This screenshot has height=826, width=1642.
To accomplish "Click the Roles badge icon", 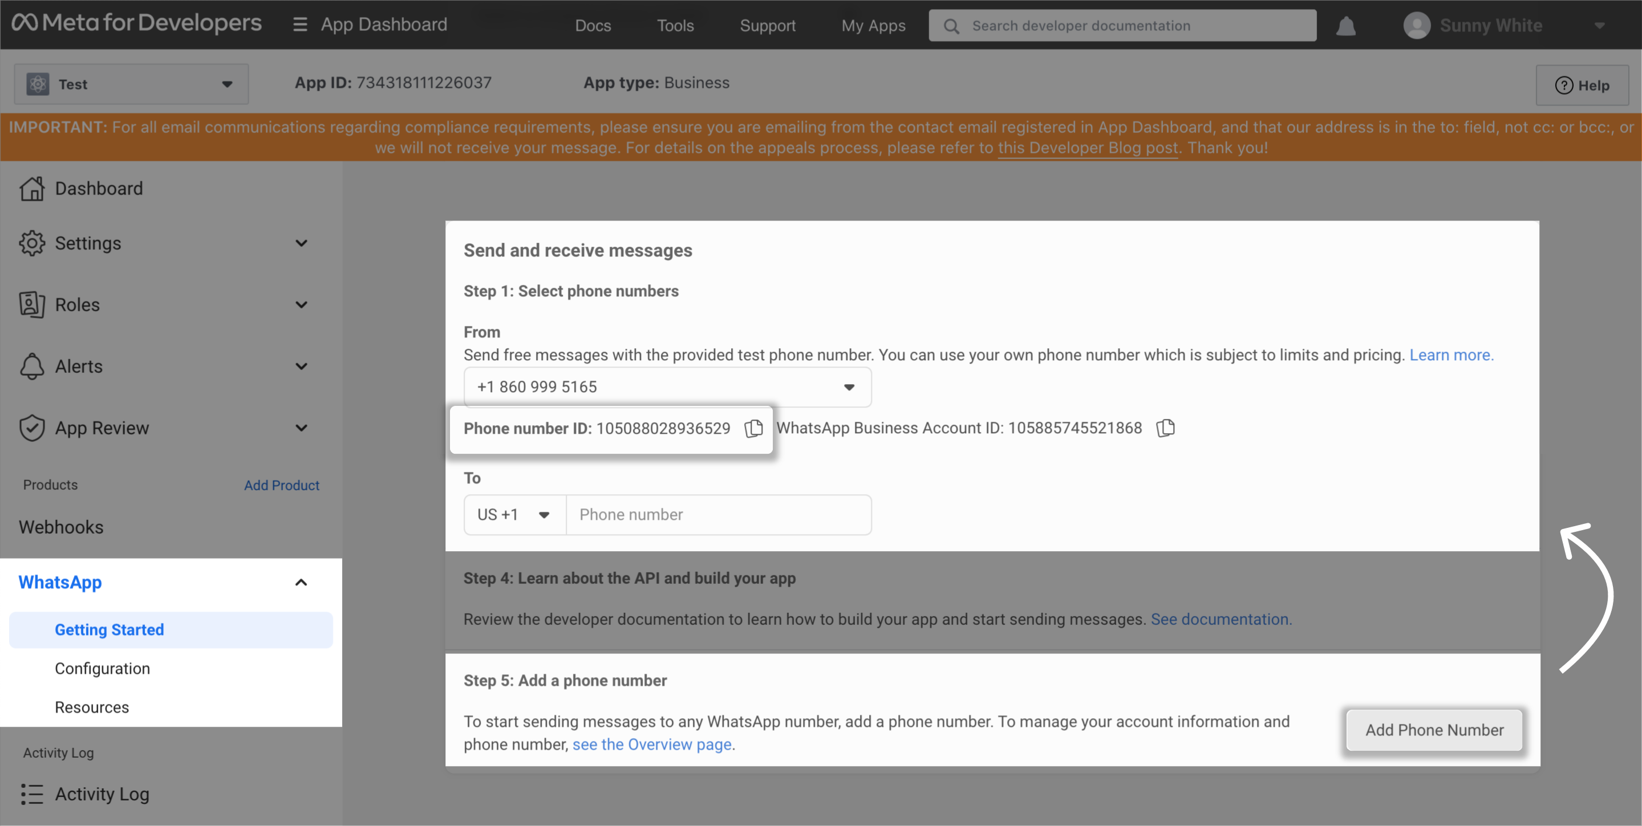I will (32, 304).
